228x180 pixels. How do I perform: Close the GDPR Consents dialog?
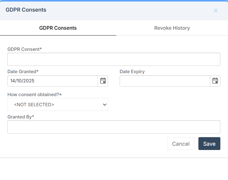pos(215,10)
